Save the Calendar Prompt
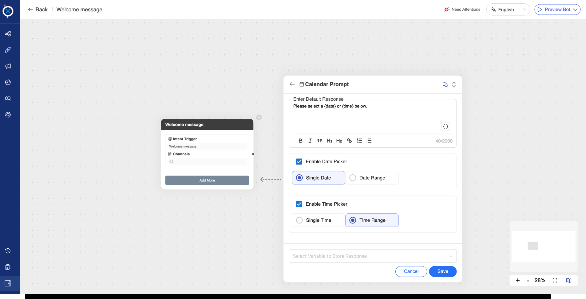The image size is (586, 299). click(x=443, y=271)
